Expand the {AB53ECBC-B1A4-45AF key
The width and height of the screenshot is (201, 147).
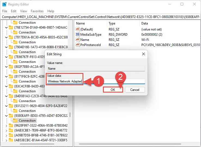6,140
